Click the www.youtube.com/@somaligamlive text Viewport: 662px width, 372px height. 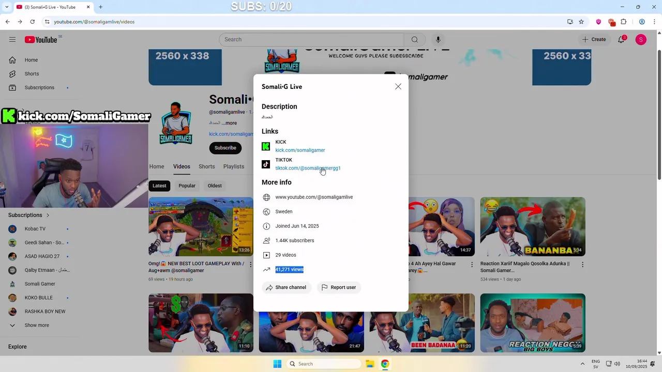coord(314,197)
